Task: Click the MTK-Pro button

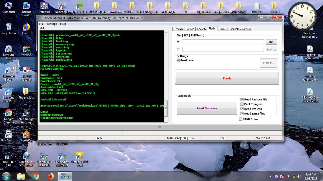Action: 269,63
